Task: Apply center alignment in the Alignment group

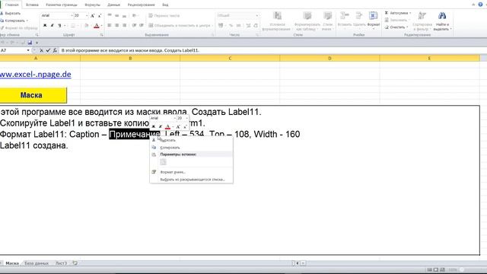Action: (116, 25)
